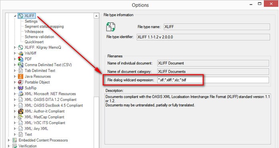Expand the Embedded Content Processors node
This screenshot has height=148, width=279.
coord(9,140)
